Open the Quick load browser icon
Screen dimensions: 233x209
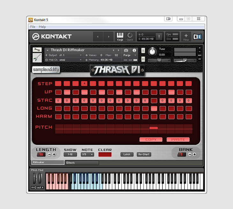130,37
